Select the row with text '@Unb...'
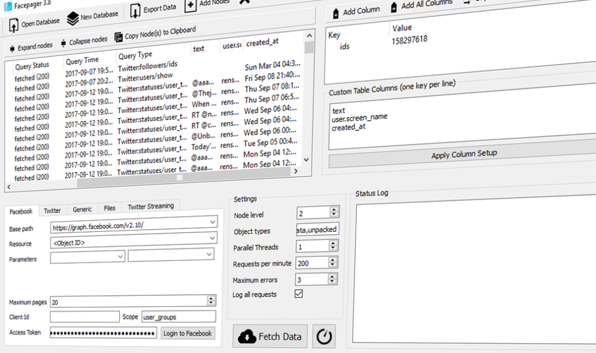The image size is (596, 353). click(x=203, y=136)
